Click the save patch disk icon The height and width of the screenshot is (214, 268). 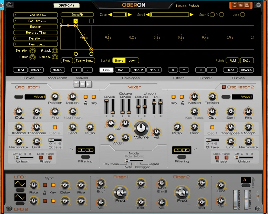tap(247, 5)
